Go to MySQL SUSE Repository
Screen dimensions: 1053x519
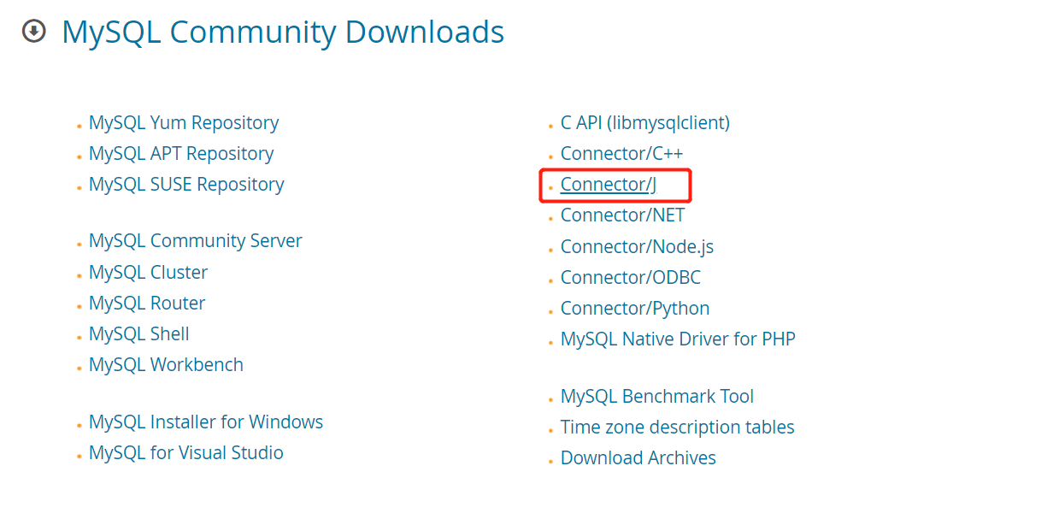click(186, 185)
